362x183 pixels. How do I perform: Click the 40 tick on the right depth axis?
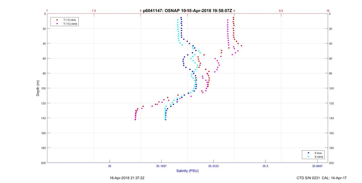coord(331,44)
